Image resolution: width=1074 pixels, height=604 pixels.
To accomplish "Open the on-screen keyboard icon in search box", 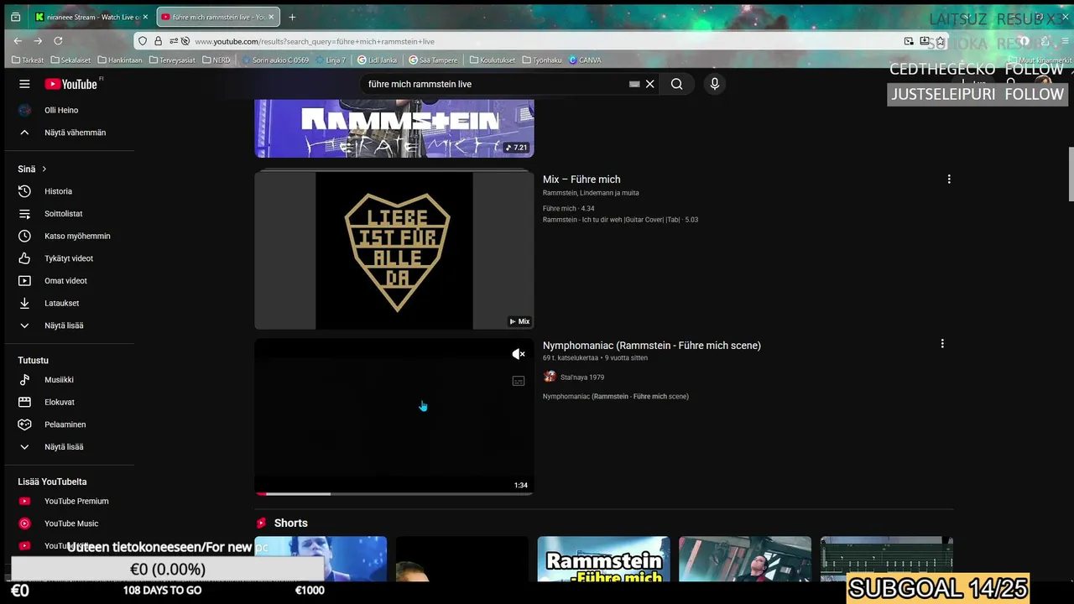I will tap(634, 84).
